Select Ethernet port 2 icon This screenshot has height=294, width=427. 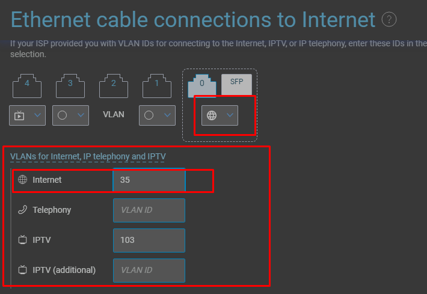[x=114, y=86]
